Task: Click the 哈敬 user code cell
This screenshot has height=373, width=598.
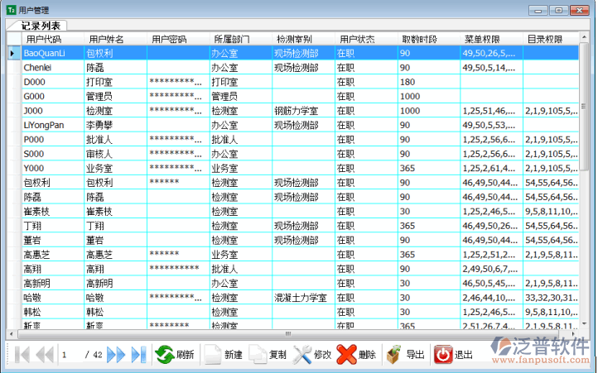Action: [53, 298]
